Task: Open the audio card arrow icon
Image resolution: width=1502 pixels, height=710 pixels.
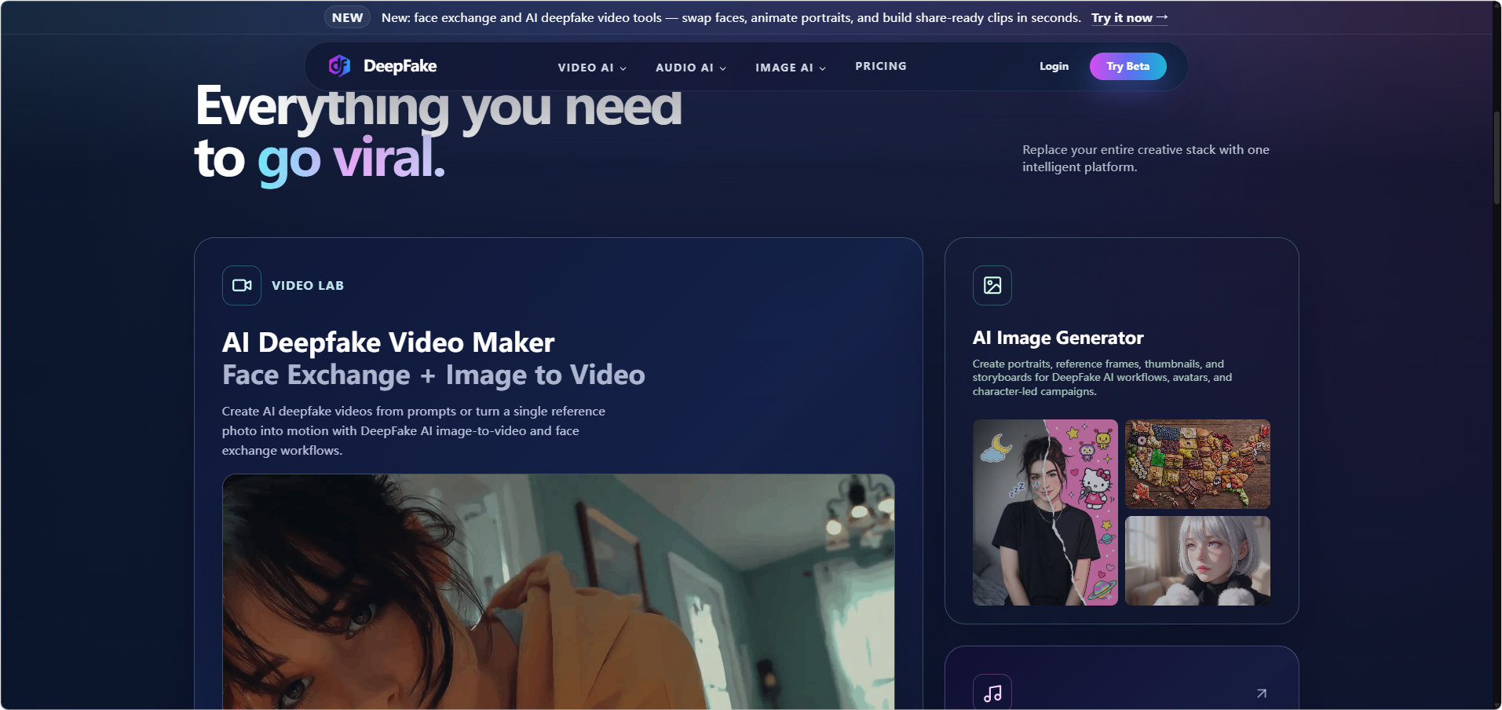Action: click(x=1261, y=694)
